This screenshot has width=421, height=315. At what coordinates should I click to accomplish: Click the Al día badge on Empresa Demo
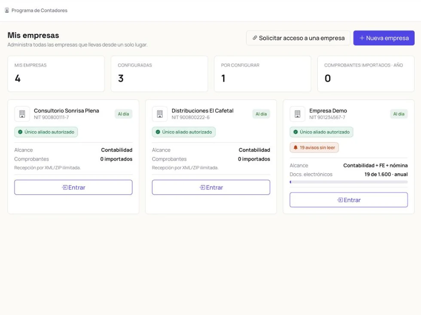point(399,114)
